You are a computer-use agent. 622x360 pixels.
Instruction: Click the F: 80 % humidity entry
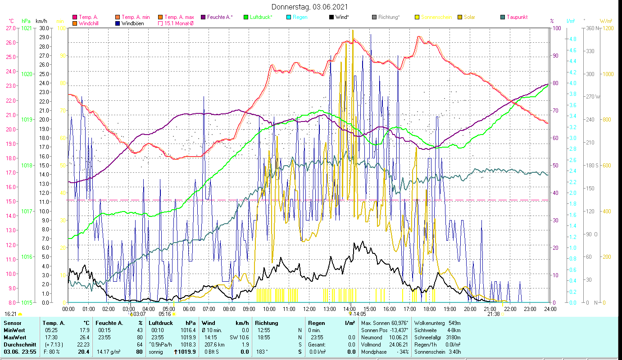pos(51,351)
